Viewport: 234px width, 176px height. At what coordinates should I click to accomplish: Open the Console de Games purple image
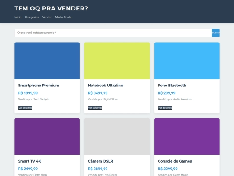187,136
